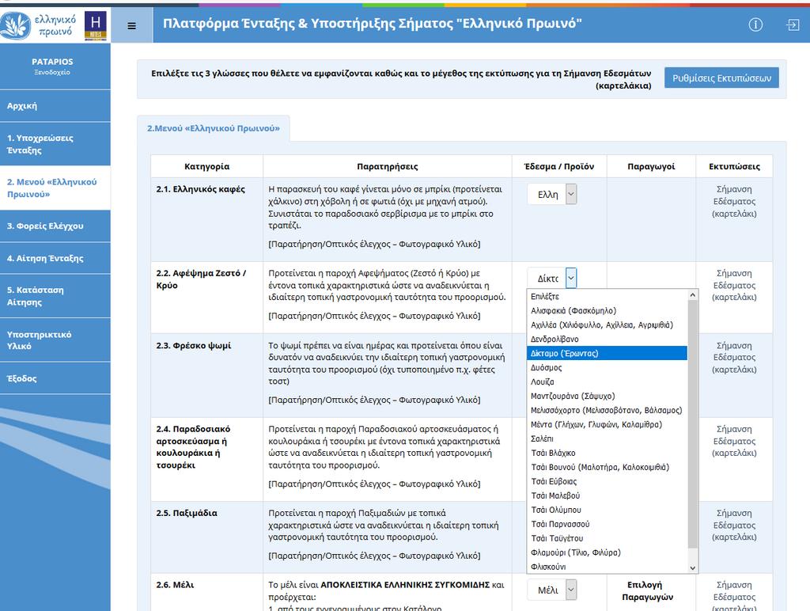Choose Μέντα (Γλήχων, Γλυφώνι, Καλαμίθρα) option
The height and width of the screenshot is (611, 810).
[607, 424]
